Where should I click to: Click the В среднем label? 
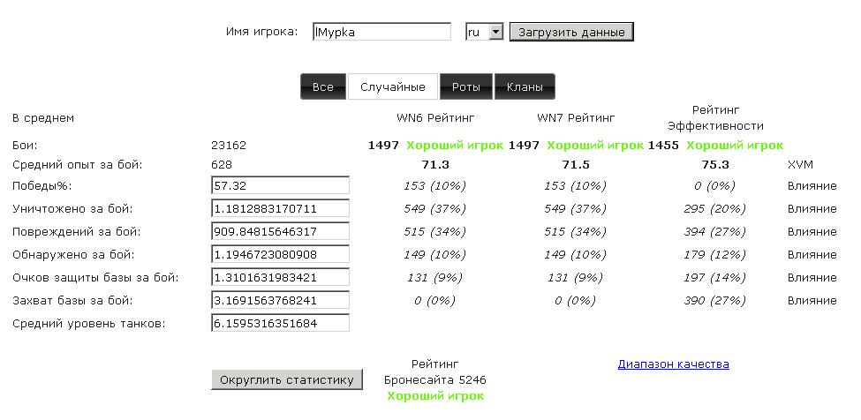(x=43, y=118)
